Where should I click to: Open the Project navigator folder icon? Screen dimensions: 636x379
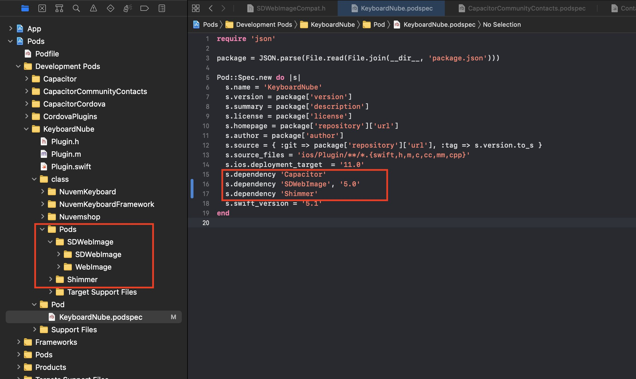25,8
